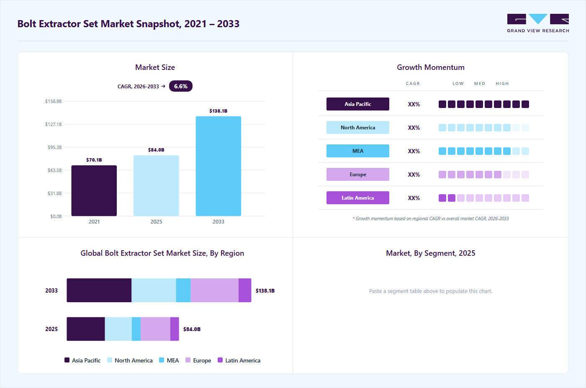
Task: Click the $84.0B total beside 2025 stacked bar
Action: click(192, 329)
